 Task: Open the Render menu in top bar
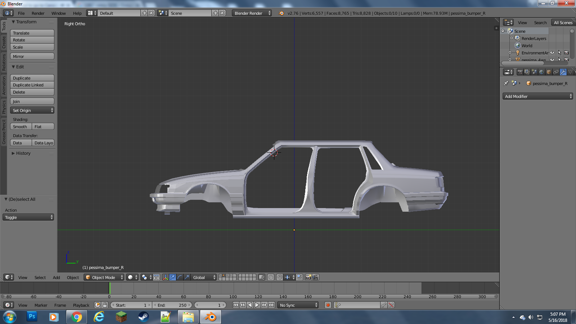click(x=38, y=13)
